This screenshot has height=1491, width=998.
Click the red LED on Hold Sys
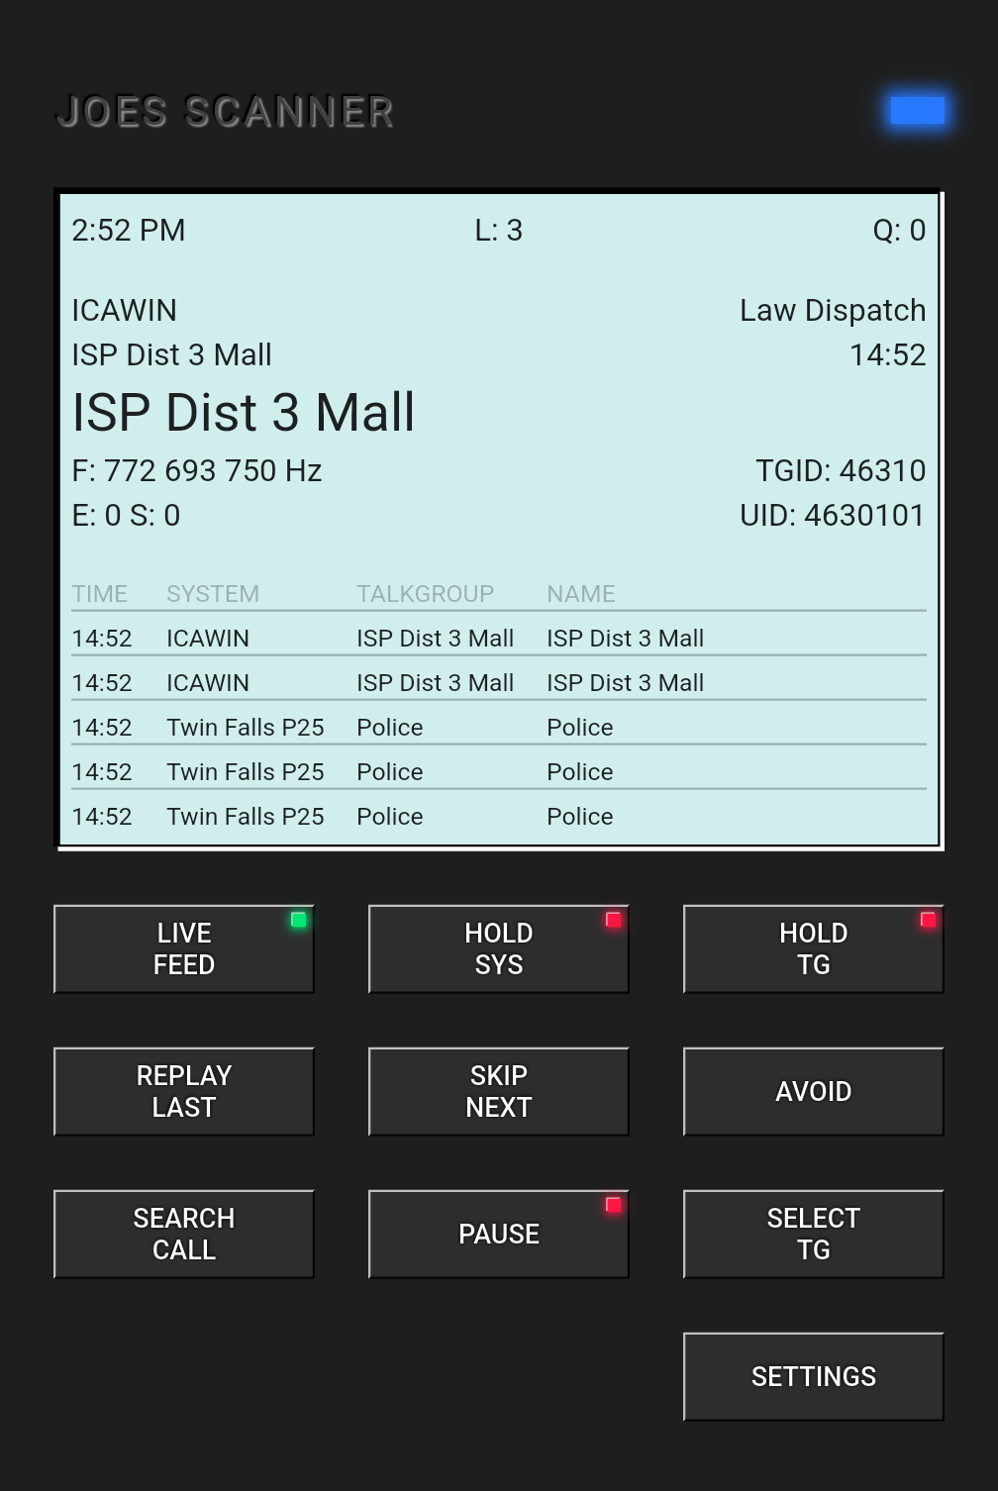tap(613, 919)
